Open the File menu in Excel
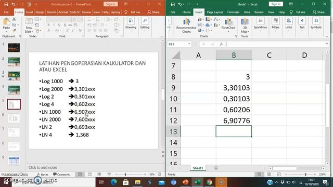Viewport: 333px width, 187px height. (173, 12)
